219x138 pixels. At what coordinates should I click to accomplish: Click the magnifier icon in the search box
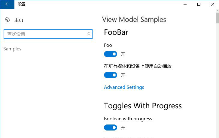88,34
